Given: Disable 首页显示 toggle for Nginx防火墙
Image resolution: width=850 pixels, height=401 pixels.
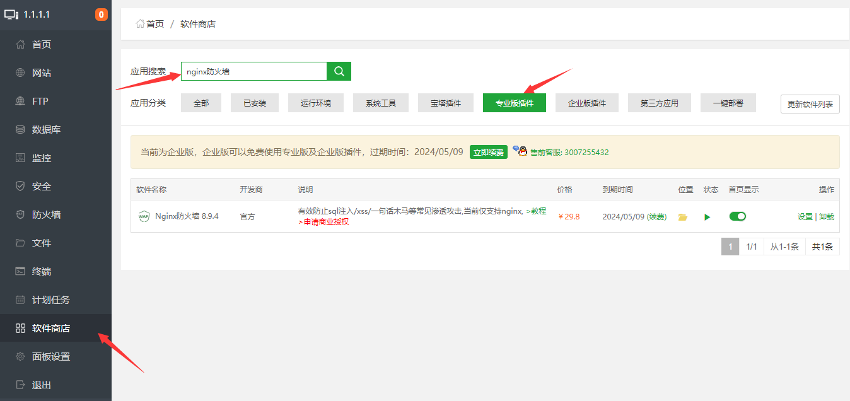Looking at the screenshot, I should [x=738, y=216].
